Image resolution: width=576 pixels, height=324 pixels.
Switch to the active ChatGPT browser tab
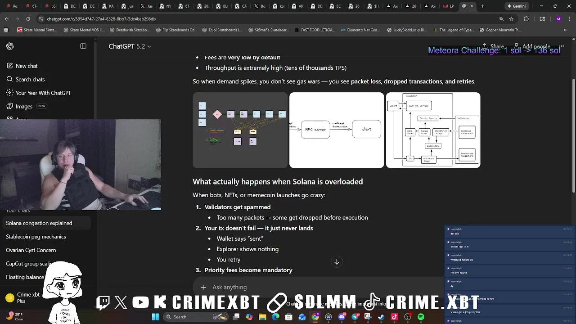(x=467, y=6)
